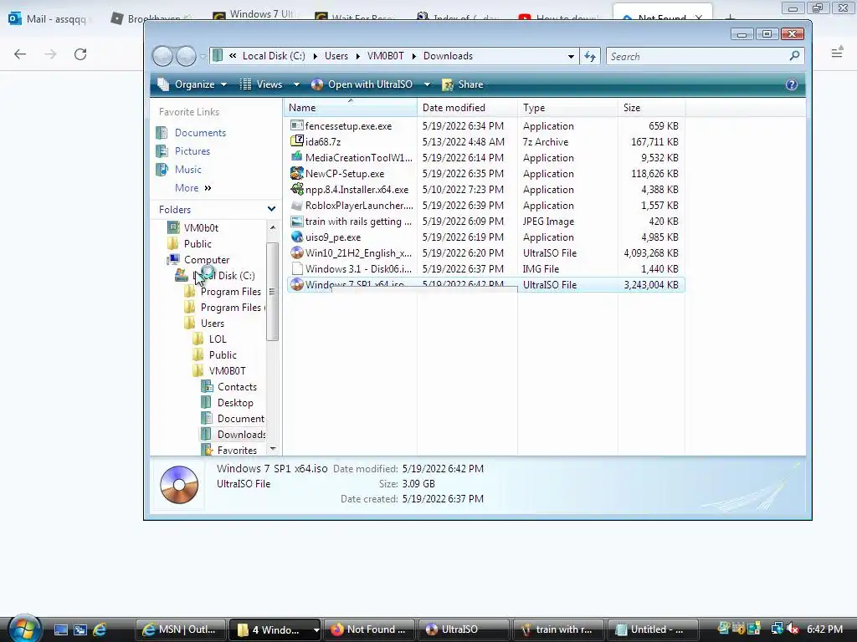
Task: Click the Win10_21H2_English ISO disc icon
Action: (297, 252)
